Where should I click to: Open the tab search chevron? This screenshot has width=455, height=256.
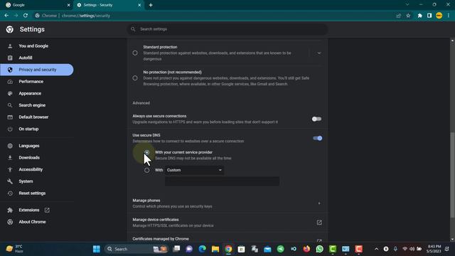407,5
